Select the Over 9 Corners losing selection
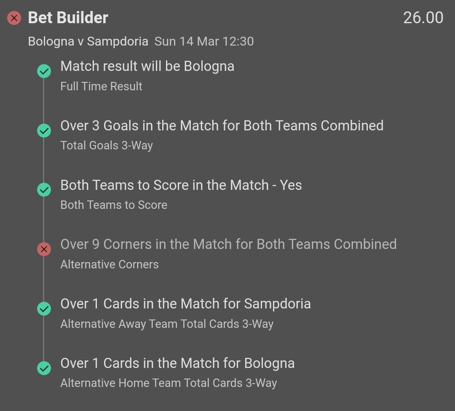 click(x=228, y=244)
